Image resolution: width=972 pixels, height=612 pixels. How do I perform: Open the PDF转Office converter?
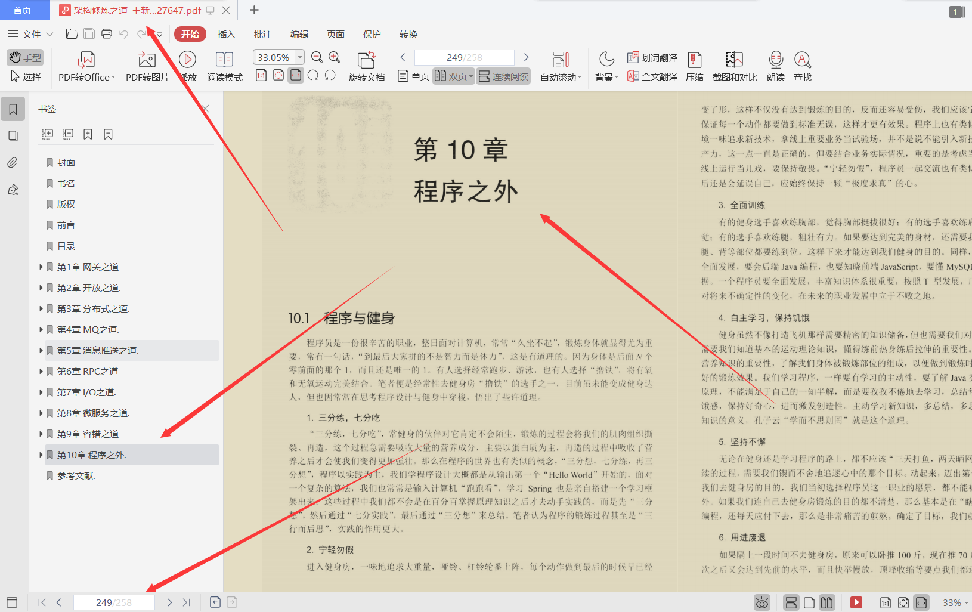tap(86, 67)
